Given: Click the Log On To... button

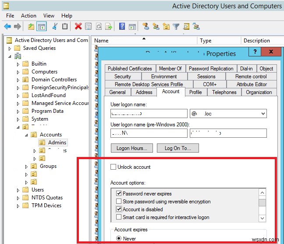Looking at the screenshot, I should click(x=178, y=148).
